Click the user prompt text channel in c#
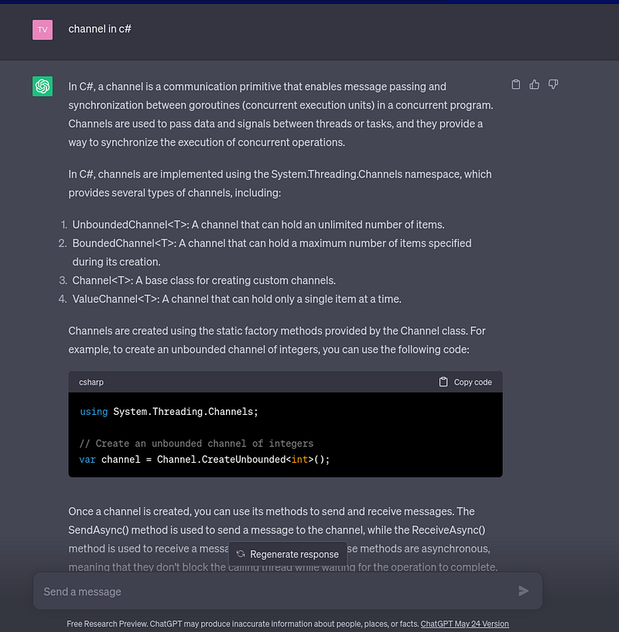Screen dimensions: 619x632 point(100,29)
